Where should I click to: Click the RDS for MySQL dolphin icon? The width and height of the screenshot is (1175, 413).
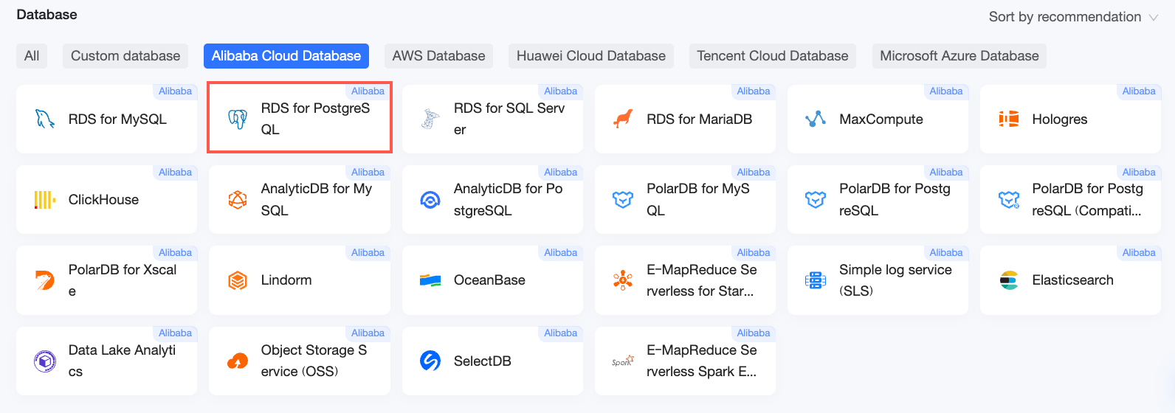(45, 119)
